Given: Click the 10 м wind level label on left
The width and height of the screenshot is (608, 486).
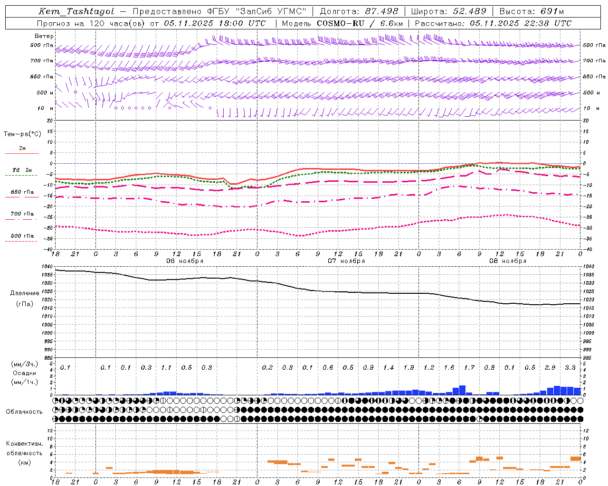Looking at the screenshot, I should 46,109.
